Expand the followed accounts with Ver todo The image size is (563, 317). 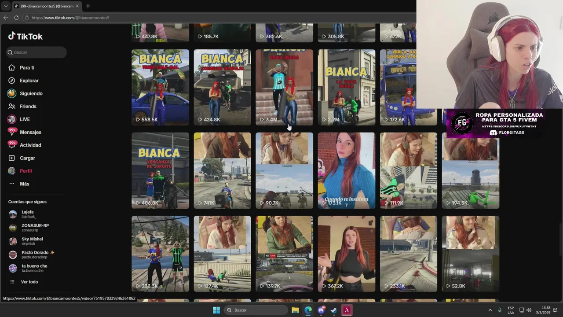point(24,282)
